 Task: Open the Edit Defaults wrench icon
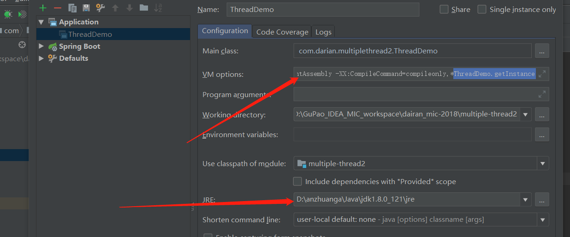coord(100,7)
